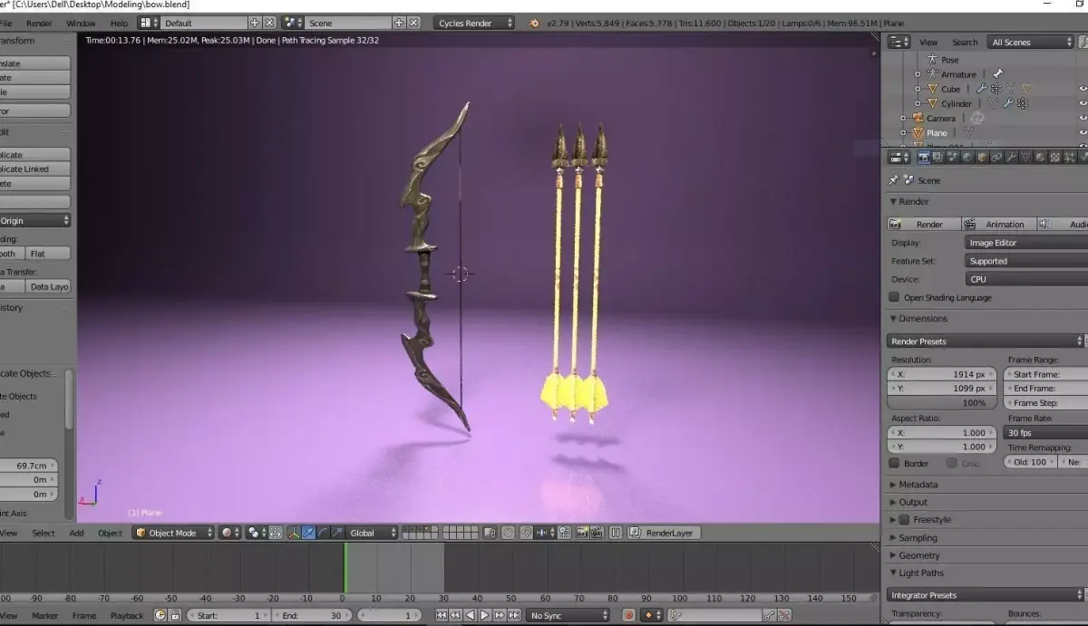Click the Animation render button
The width and height of the screenshot is (1088, 626).
[x=997, y=224]
